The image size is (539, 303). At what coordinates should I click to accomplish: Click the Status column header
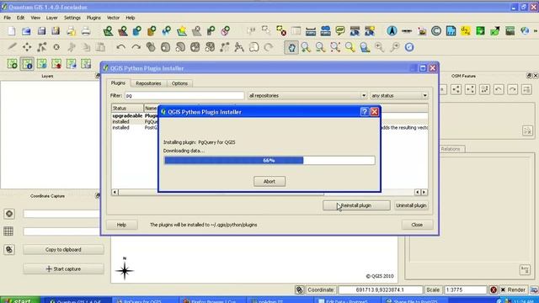(127, 109)
